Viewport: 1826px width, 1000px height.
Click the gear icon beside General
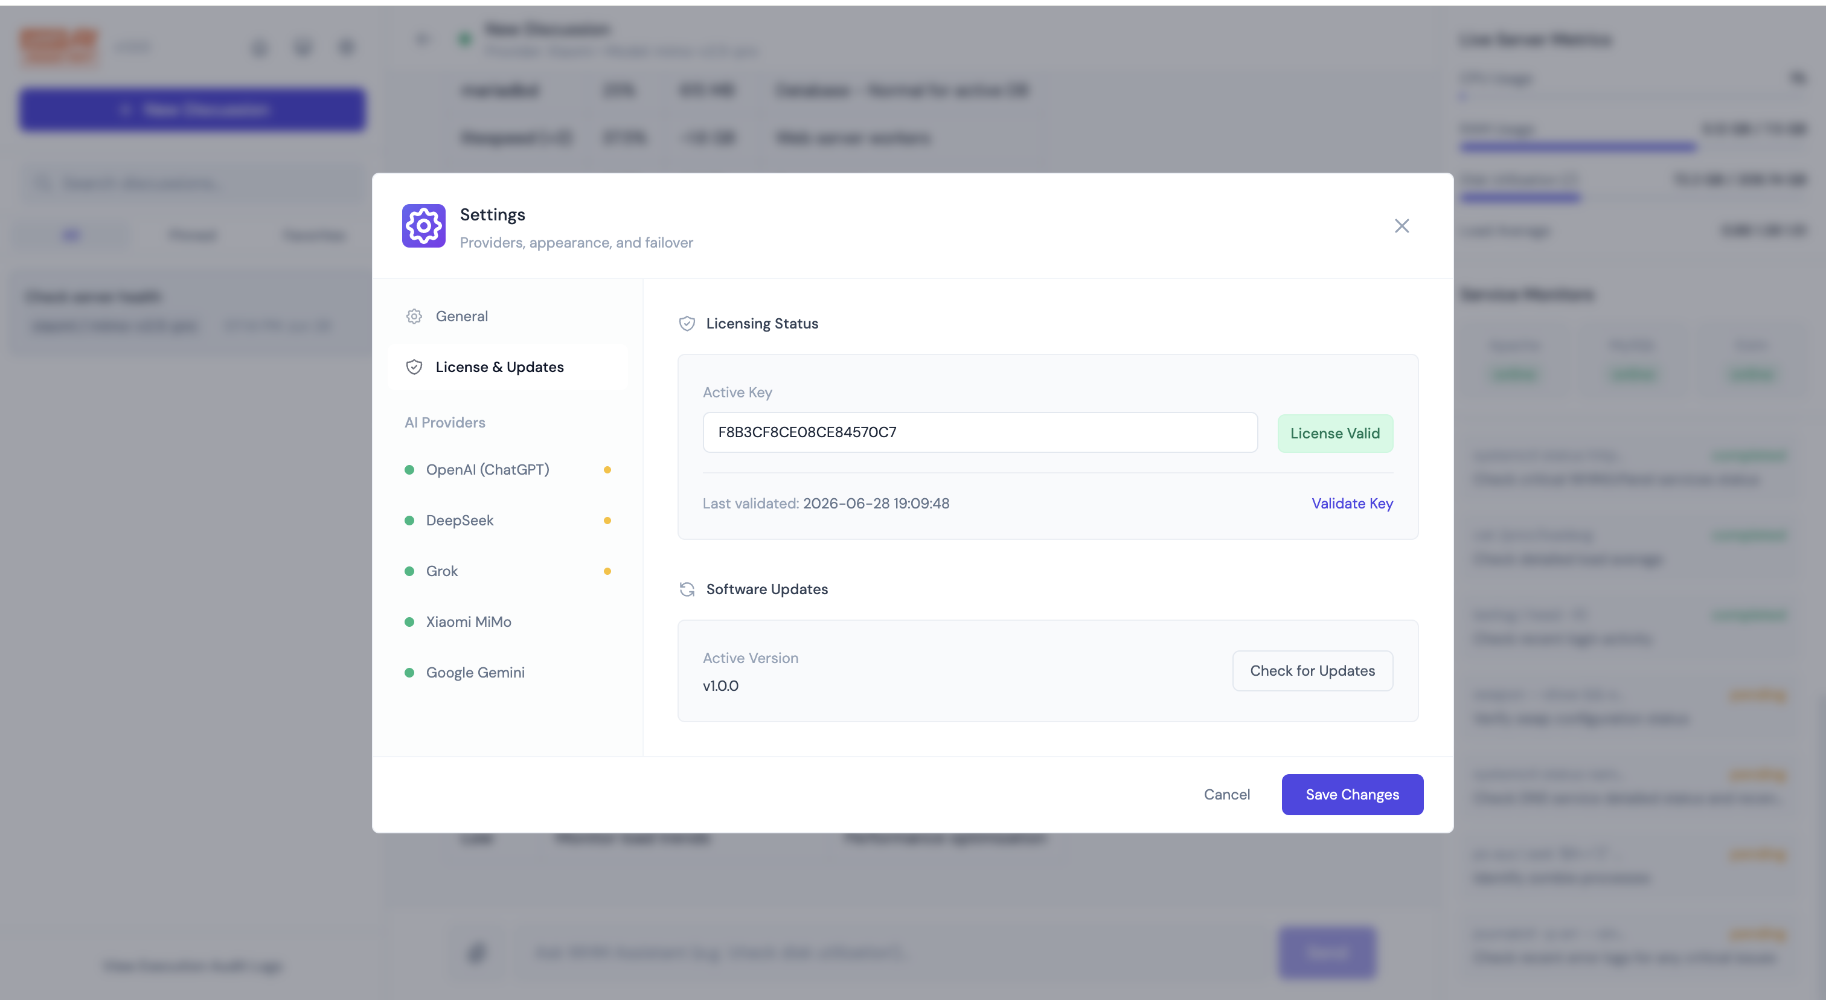(x=414, y=316)
